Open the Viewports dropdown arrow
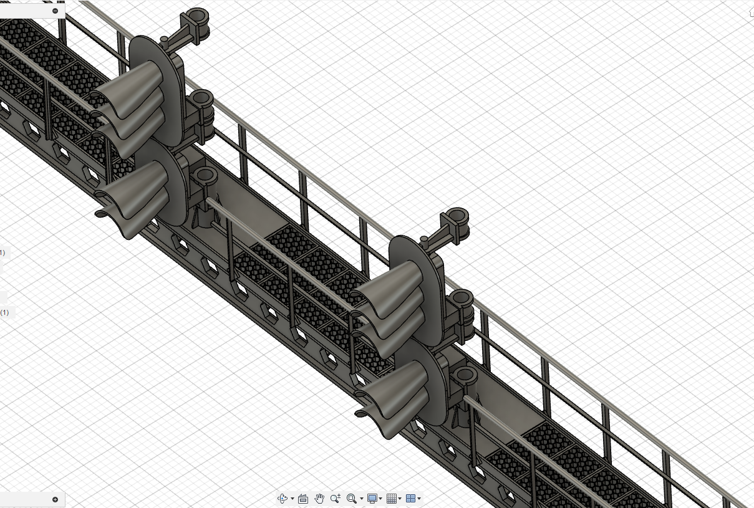The height and width of the screenshot is (508, 754). (418, 499)
